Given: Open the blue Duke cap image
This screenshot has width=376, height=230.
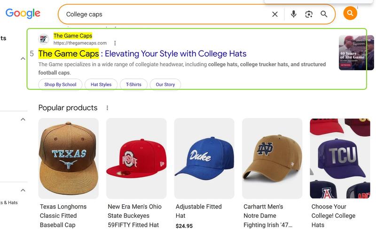Looking at the screenshot, I should pyautogui.click(x=204, y=158).
